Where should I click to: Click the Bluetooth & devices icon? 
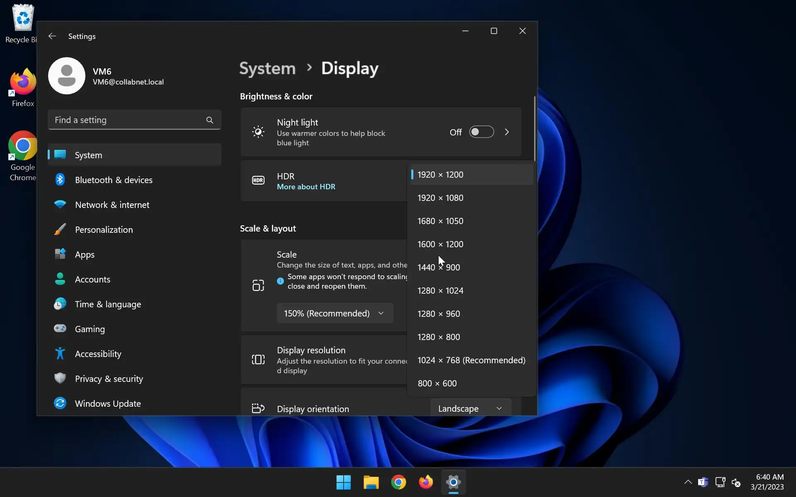[60, 180]
